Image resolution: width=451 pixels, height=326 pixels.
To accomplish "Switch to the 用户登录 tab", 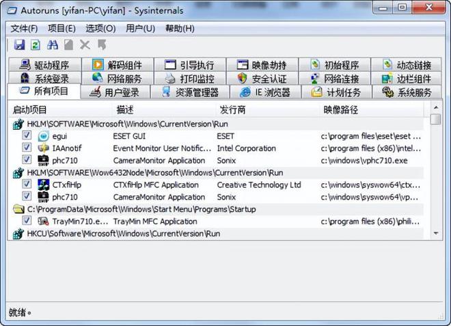I will (x=115, y=92).
